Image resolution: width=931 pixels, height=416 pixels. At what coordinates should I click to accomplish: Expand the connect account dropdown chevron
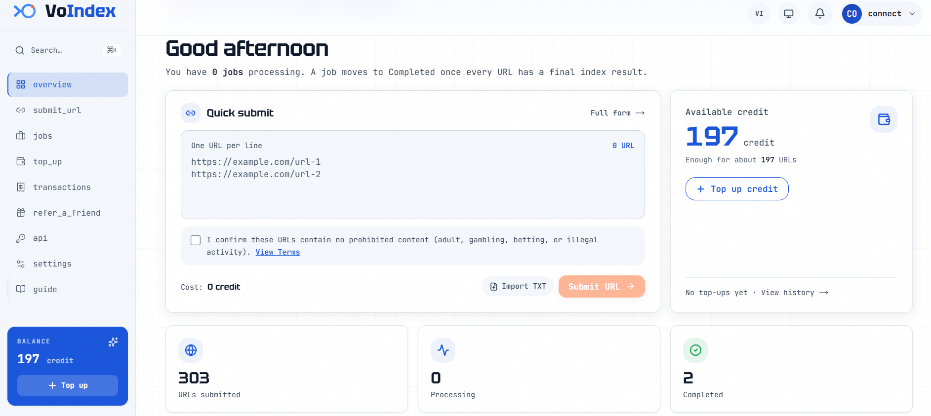(x=912, y=14)
